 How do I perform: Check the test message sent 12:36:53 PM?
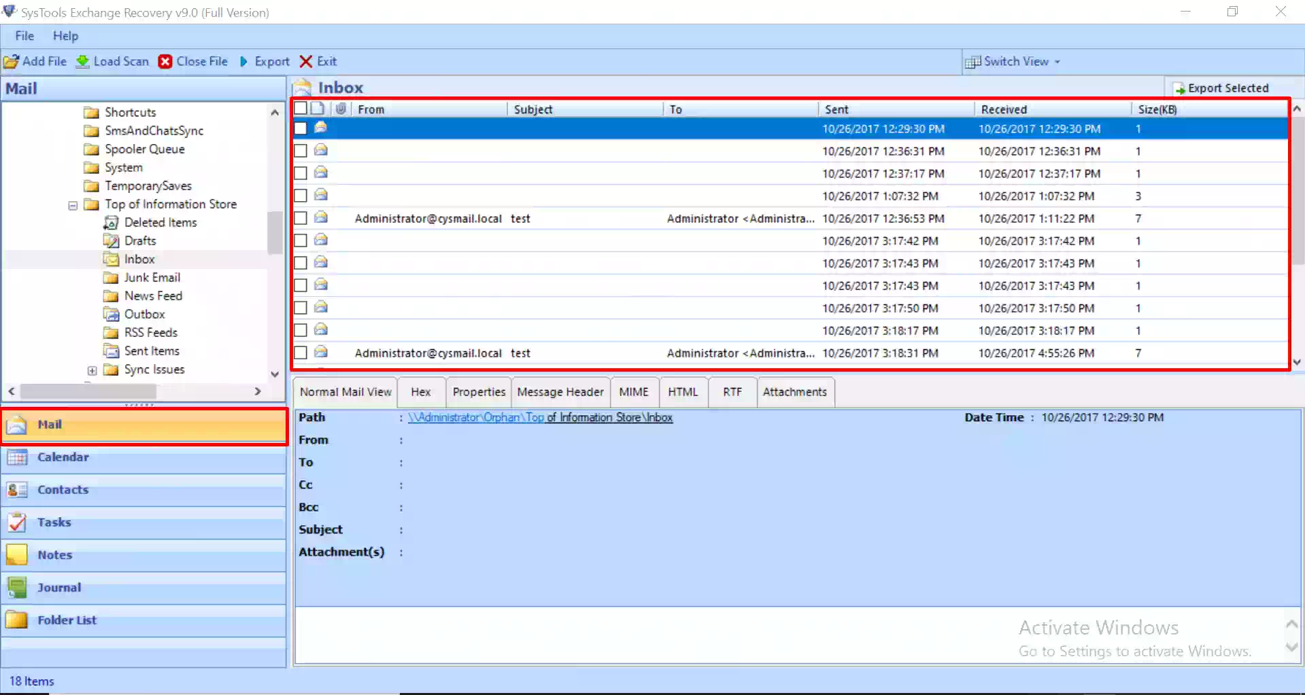(301, 218)
